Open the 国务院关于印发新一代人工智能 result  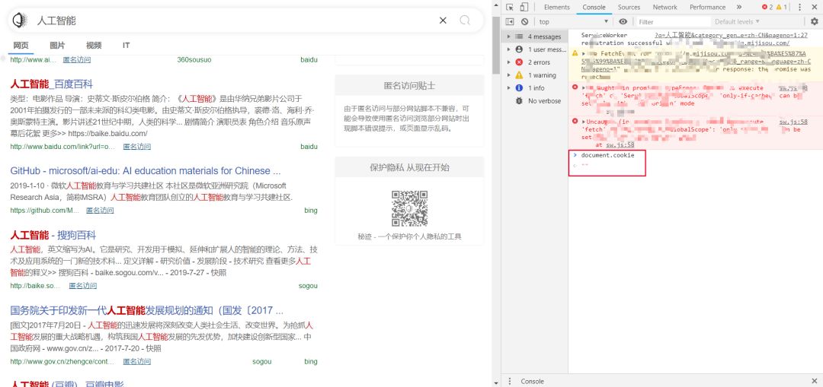coord(146,310)
